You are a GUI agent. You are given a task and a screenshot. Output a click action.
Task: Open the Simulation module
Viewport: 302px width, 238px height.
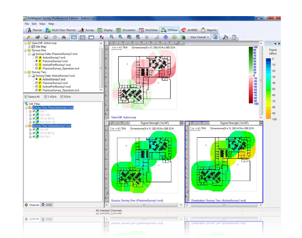point(126,30)
